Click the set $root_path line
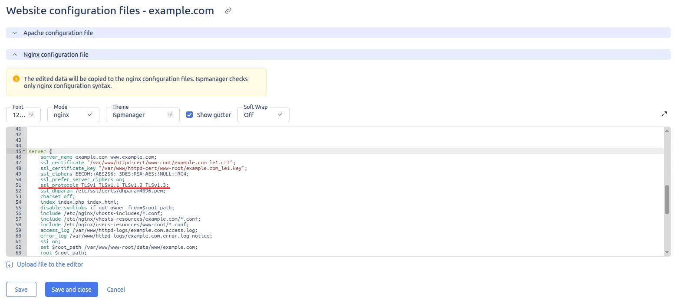Viewport: 675px width, 303px height. 119,247
